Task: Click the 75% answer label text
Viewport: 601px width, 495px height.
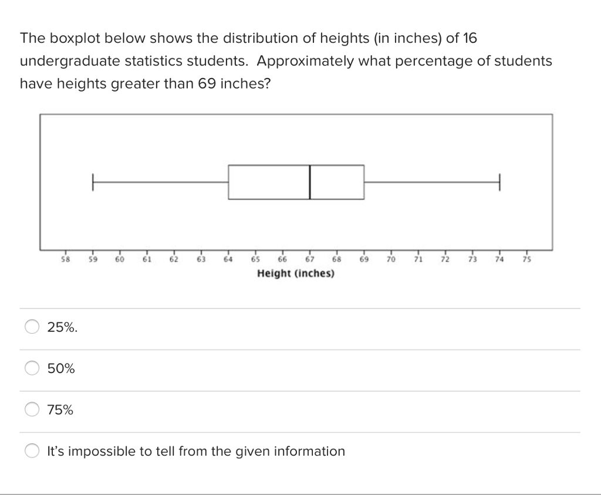Action: coord(59,409)
